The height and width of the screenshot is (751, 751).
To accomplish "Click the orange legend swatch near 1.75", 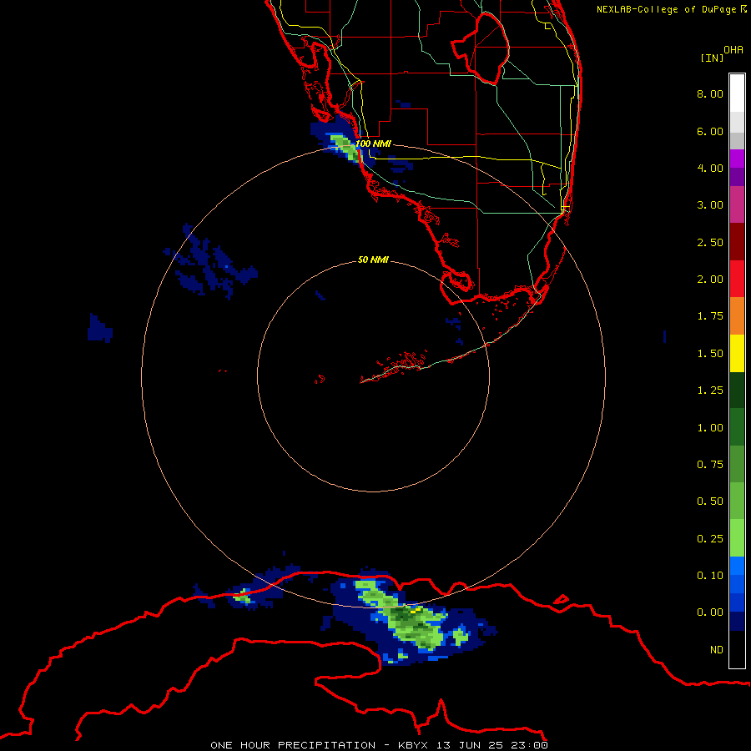I will [x=737, y=316].
